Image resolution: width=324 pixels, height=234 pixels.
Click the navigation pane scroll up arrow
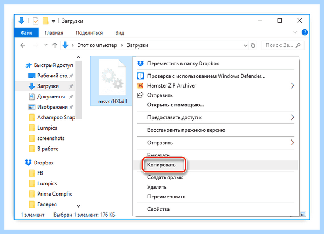click(78, 57)
